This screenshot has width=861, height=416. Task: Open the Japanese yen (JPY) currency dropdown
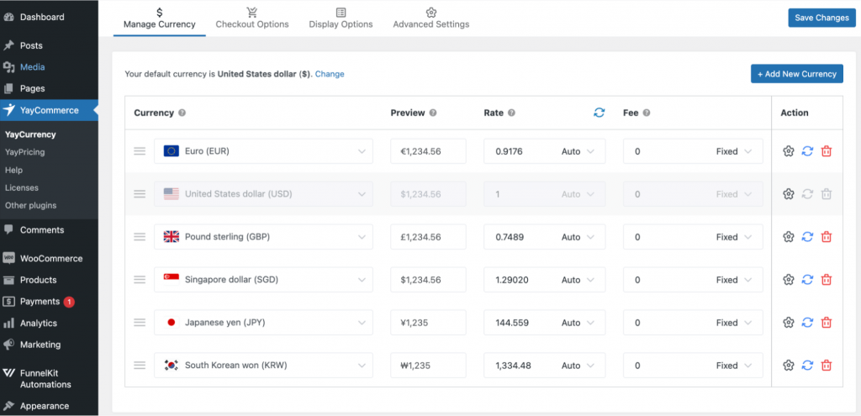[x=263, y=323]
